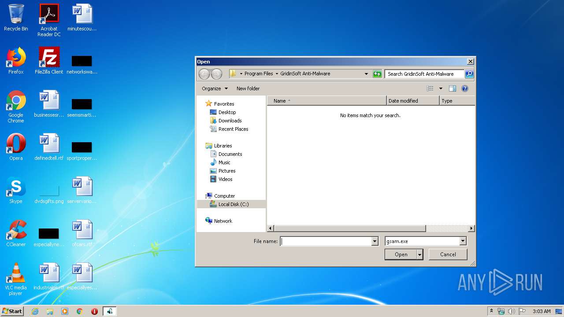Select Desktop in Favorites

click(227, 112)
